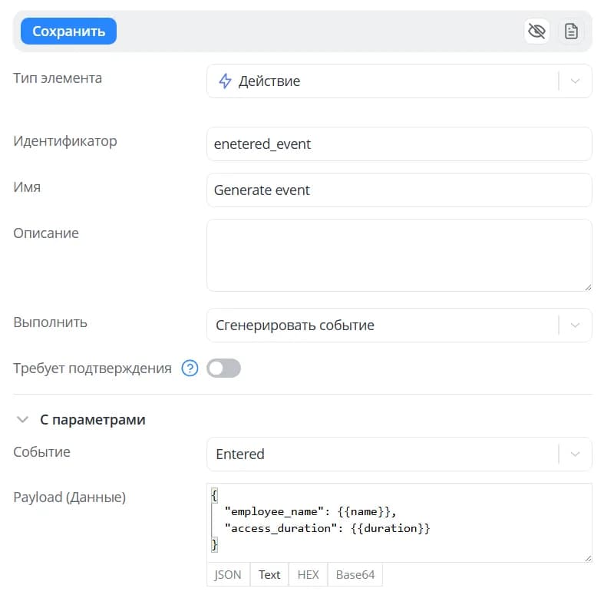Screen dimensions: 604x608
Task: Click the Payload editor resize grip
Action: (x=588, y=558)
